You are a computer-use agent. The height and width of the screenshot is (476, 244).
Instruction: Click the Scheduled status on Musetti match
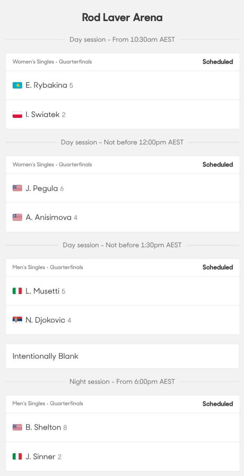tap(218, 267)
